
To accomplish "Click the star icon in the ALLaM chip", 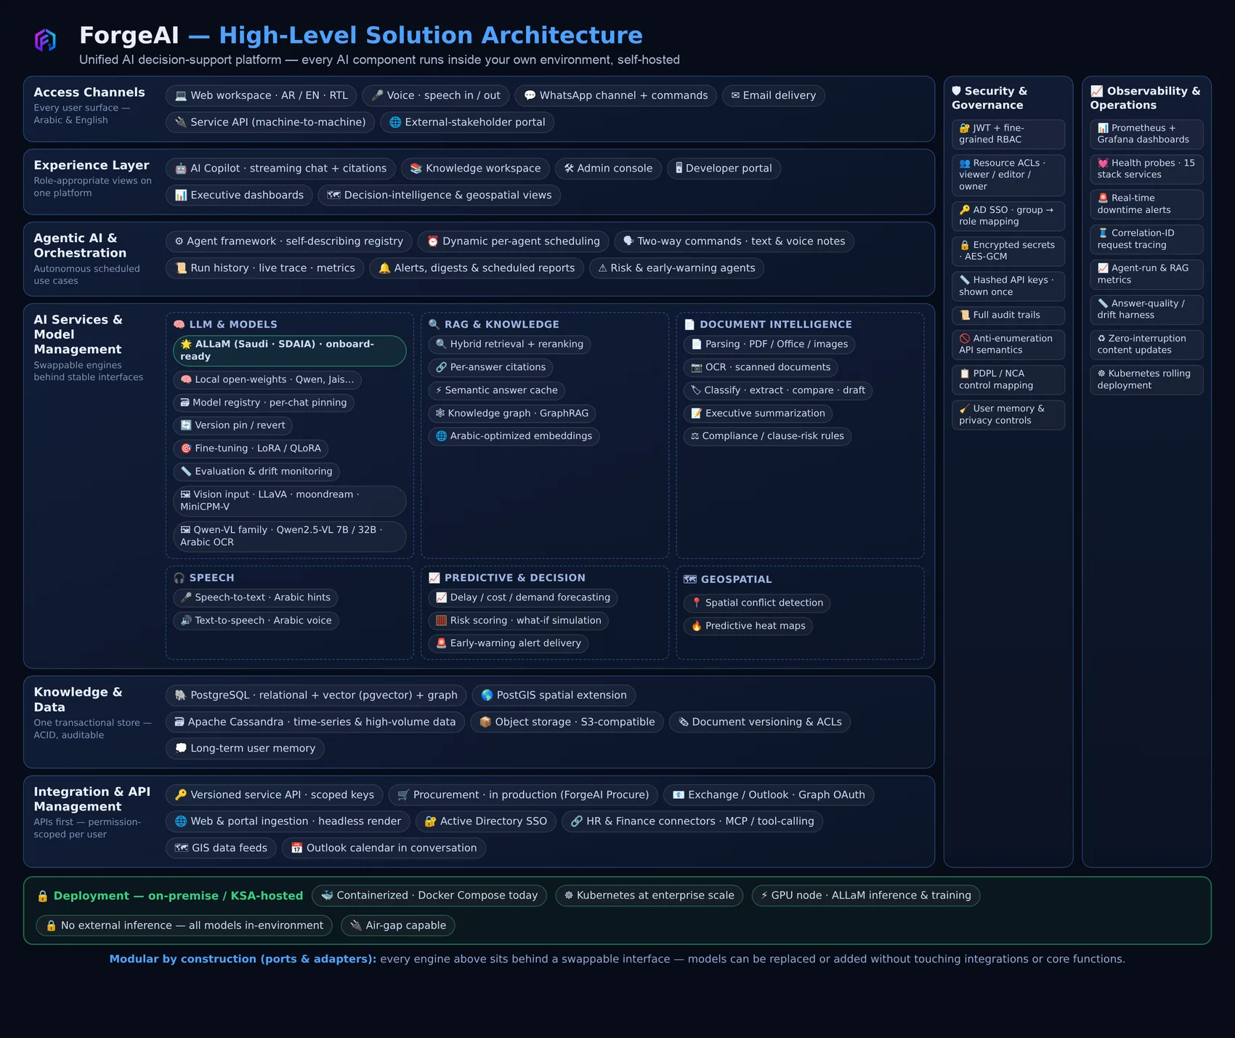I will [186, 344].
